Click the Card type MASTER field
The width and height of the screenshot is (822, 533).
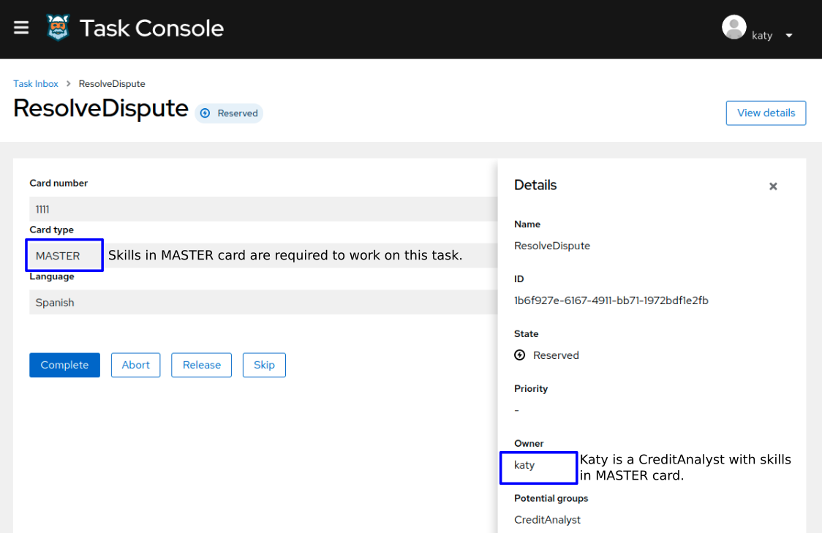[x=64, y=256]
